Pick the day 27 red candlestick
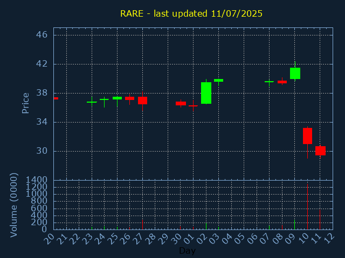345x258 pixels. 142,101
